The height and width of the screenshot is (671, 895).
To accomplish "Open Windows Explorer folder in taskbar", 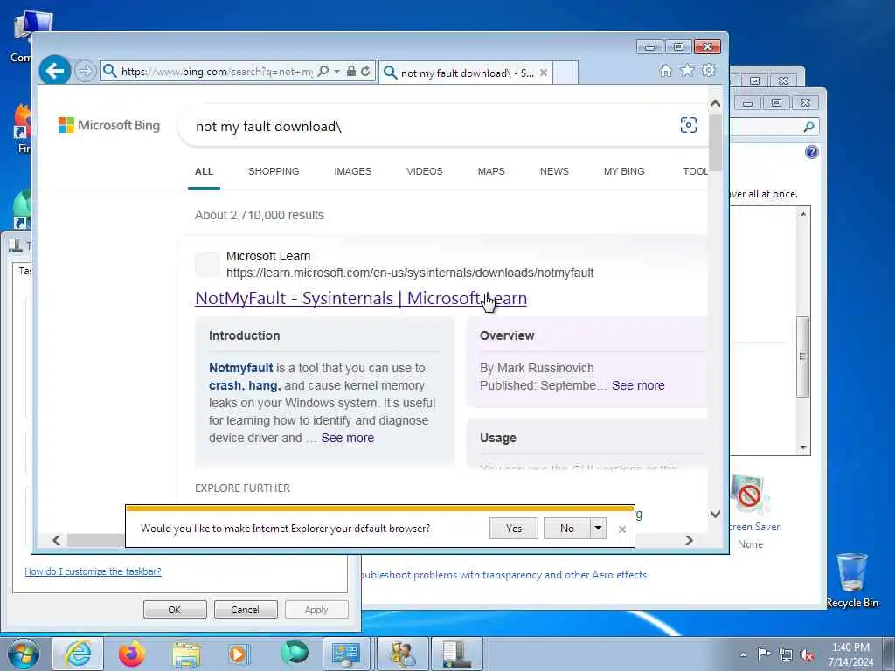I will pyautogui.click(x=186, y=654).
